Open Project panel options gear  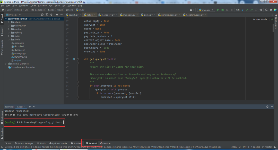[x=57, y=15]
